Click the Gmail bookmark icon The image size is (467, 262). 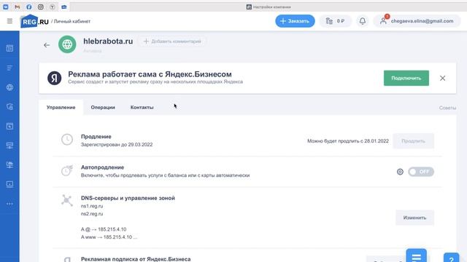coord(18,7)
